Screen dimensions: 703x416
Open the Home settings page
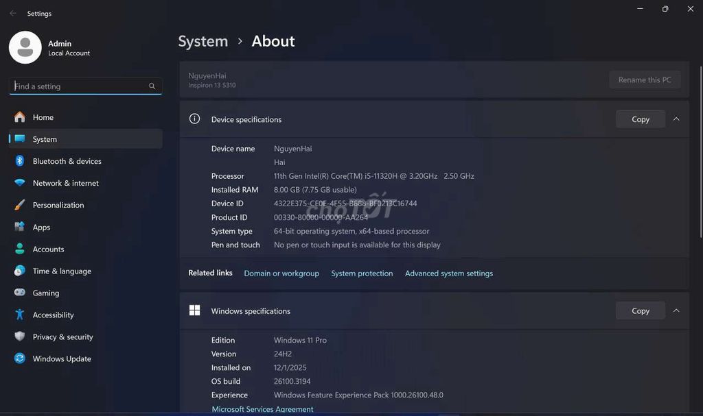pyautogui.click(x=85, y=117)
